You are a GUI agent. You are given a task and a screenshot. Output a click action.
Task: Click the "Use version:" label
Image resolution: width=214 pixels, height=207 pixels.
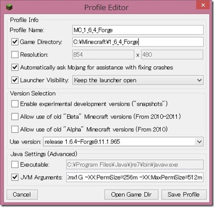point(25,142)
